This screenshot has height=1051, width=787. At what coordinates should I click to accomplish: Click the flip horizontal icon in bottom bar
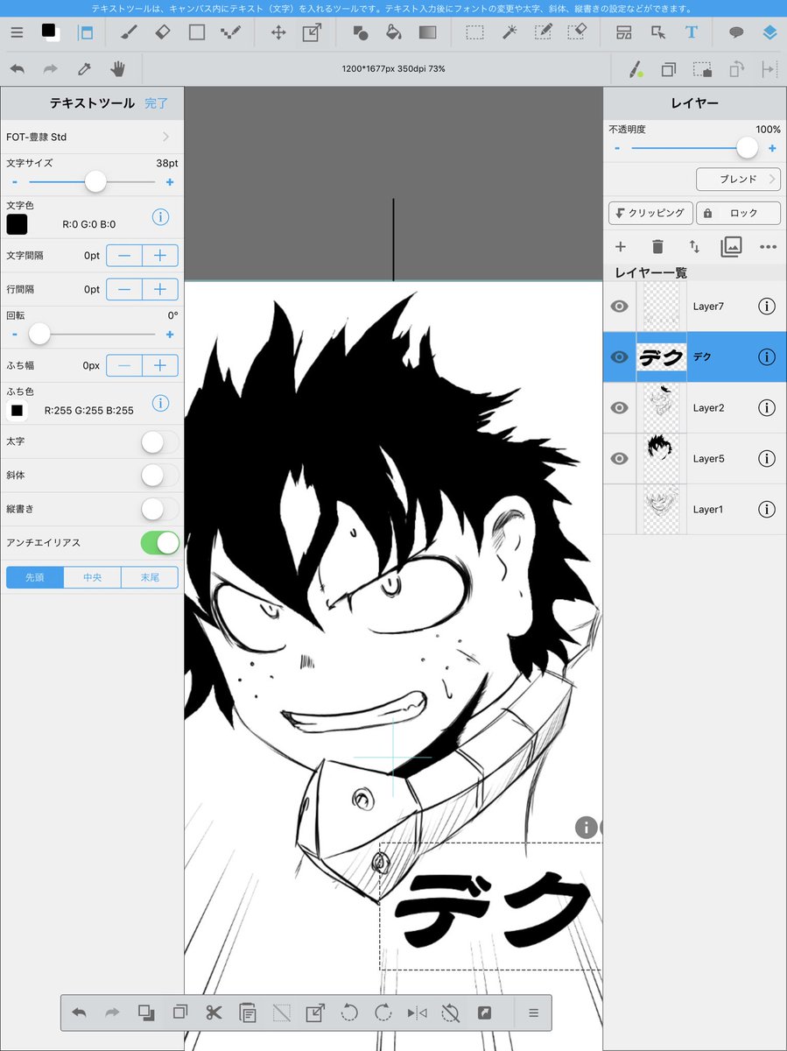(x=417, y=1013)
